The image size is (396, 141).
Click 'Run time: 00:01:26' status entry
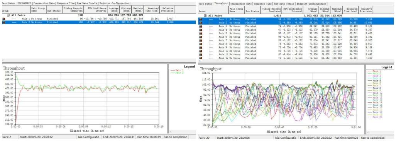tap(347, 138)
